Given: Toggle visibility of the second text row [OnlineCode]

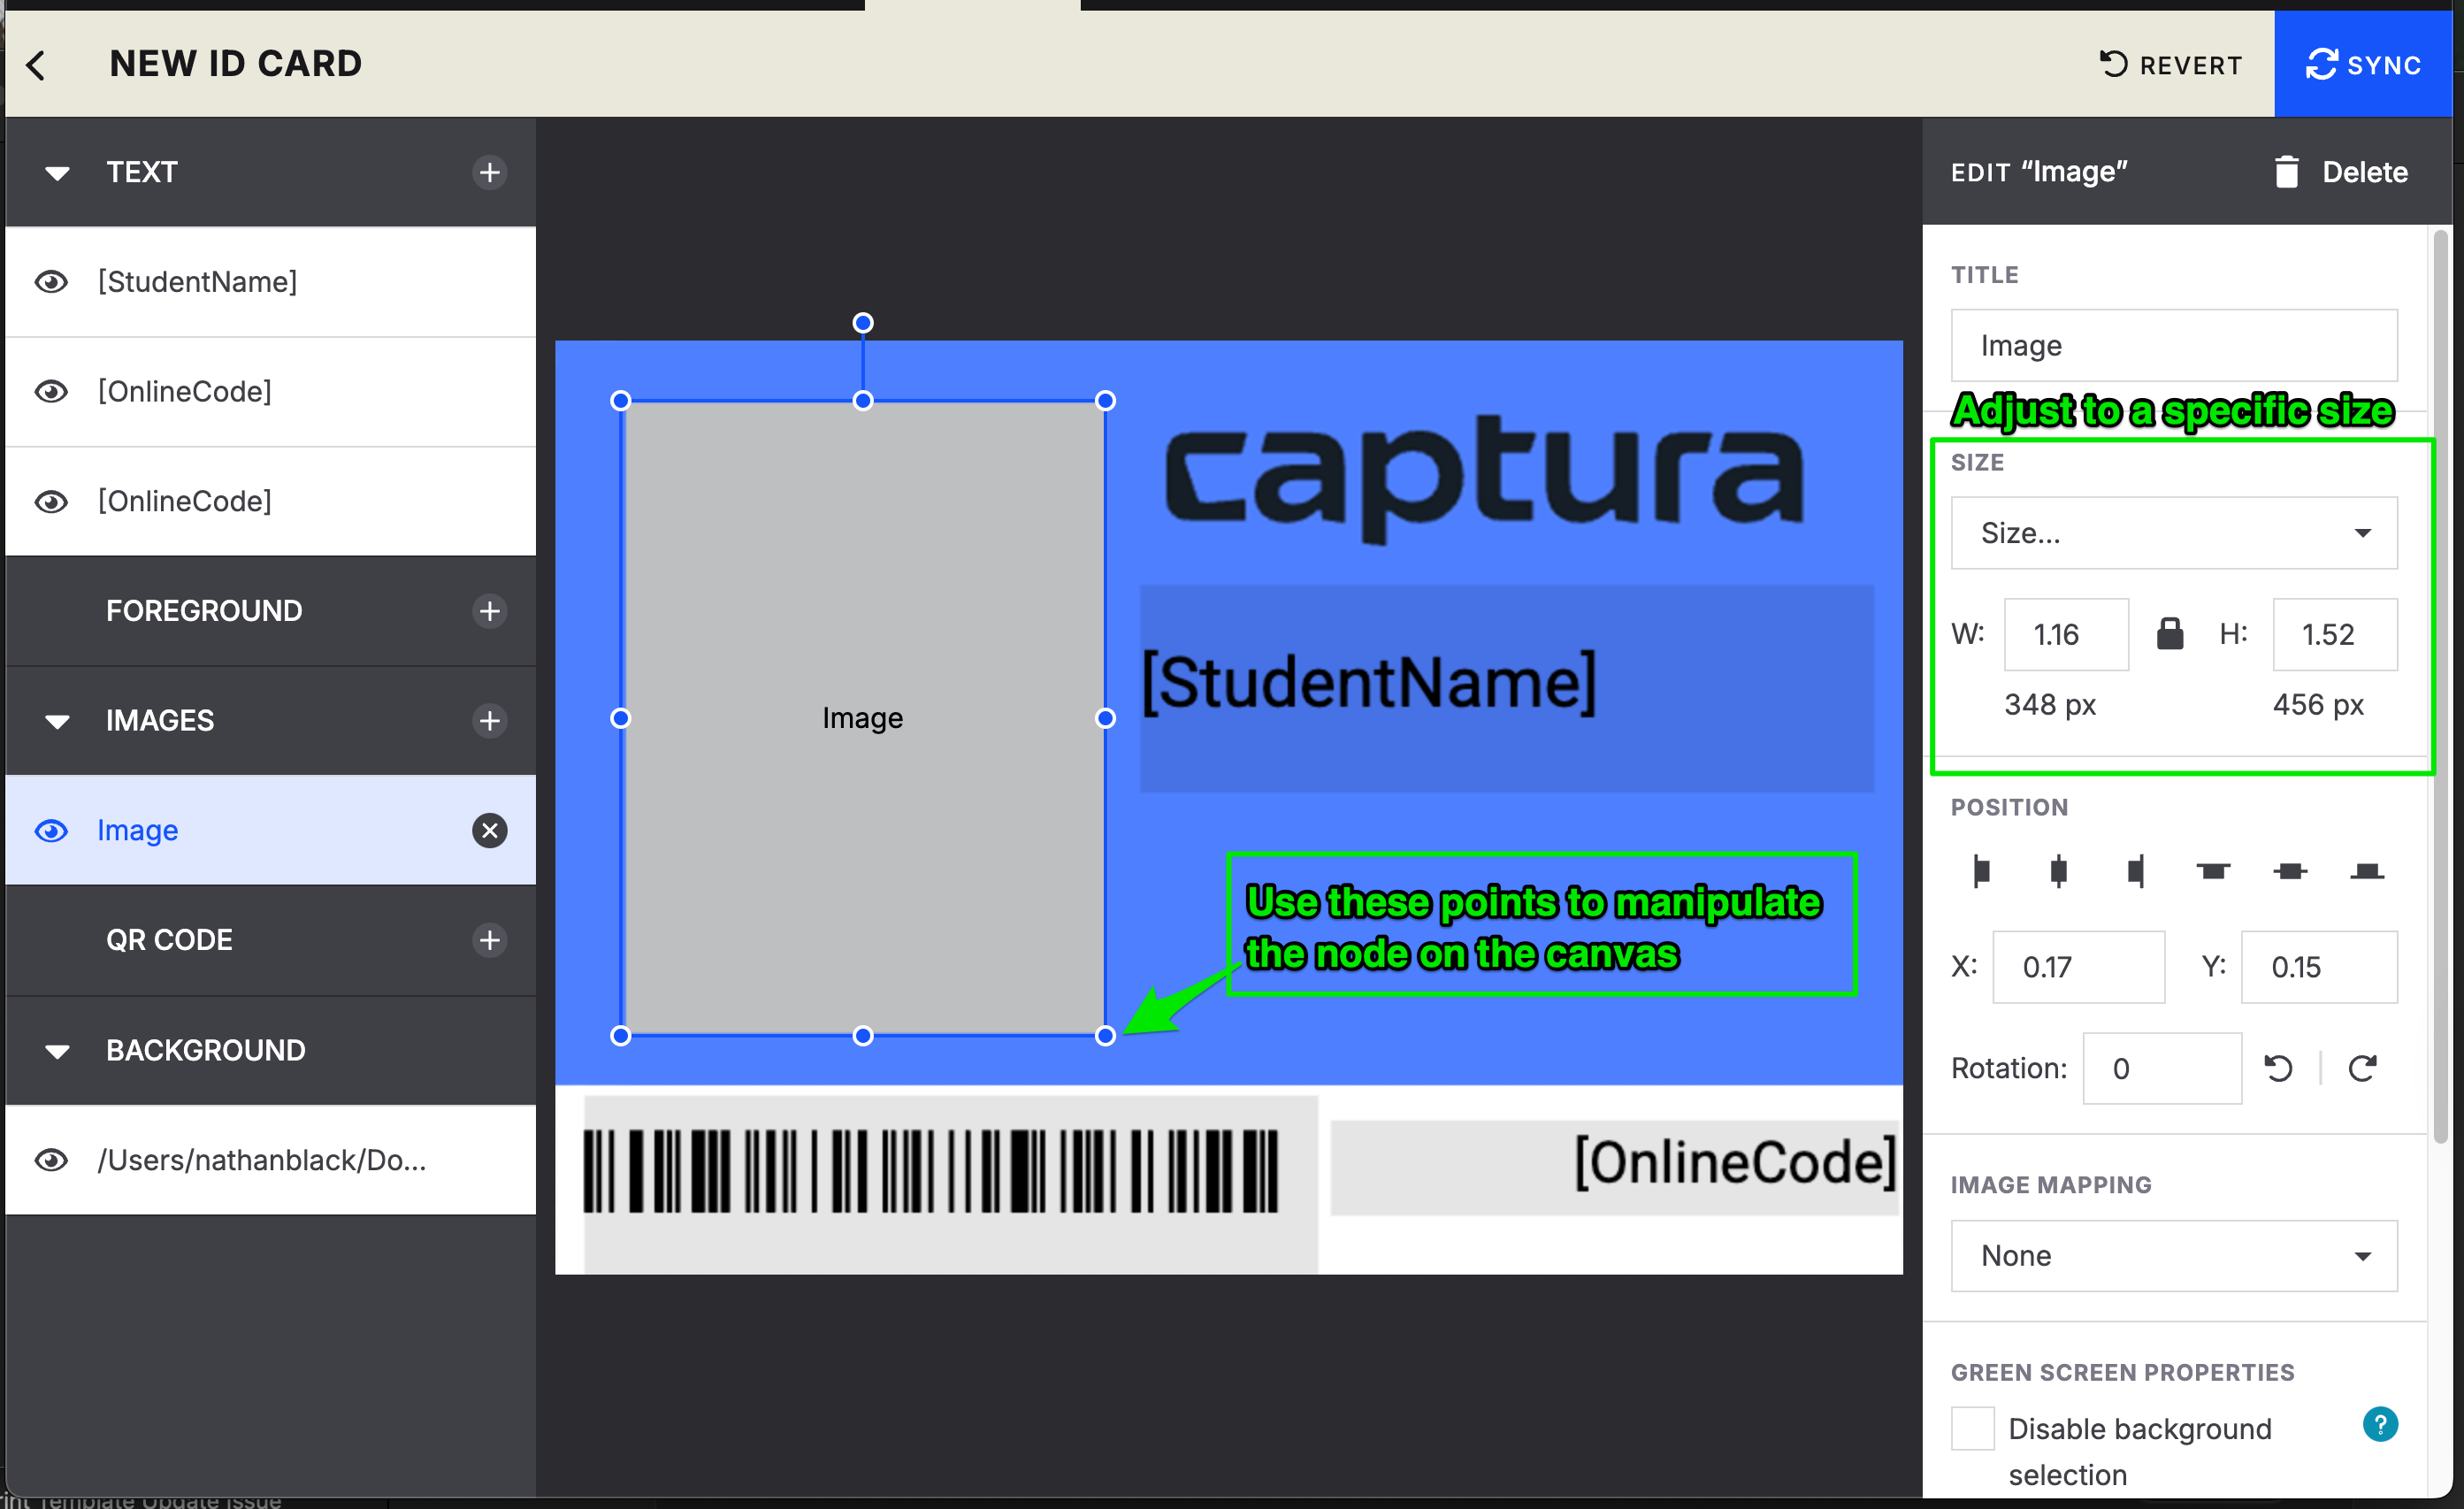Looking at the screenshot, I should pos(51,391).
